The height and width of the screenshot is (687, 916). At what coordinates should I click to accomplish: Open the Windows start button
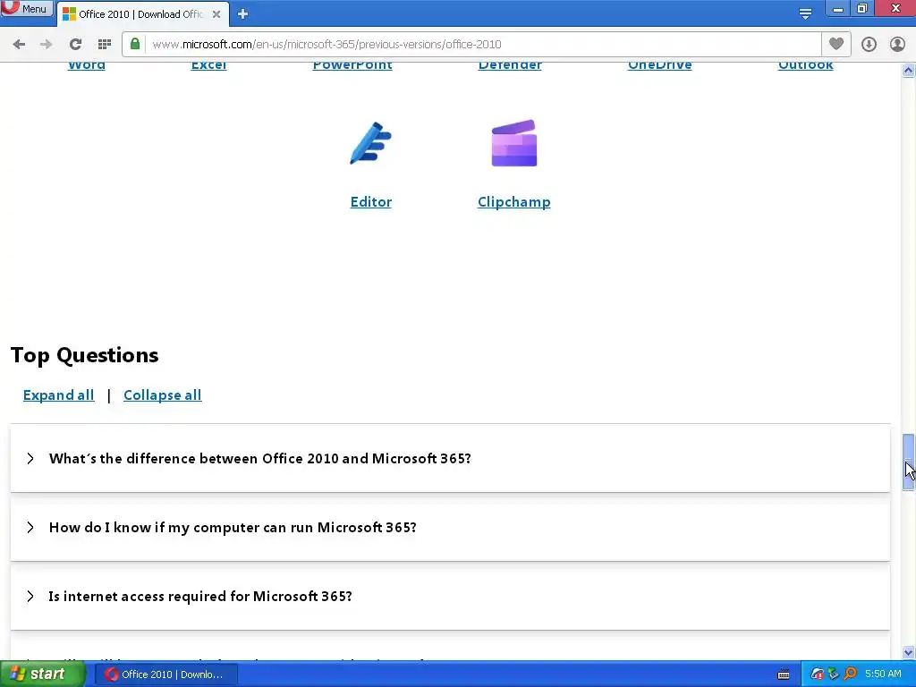42,674
